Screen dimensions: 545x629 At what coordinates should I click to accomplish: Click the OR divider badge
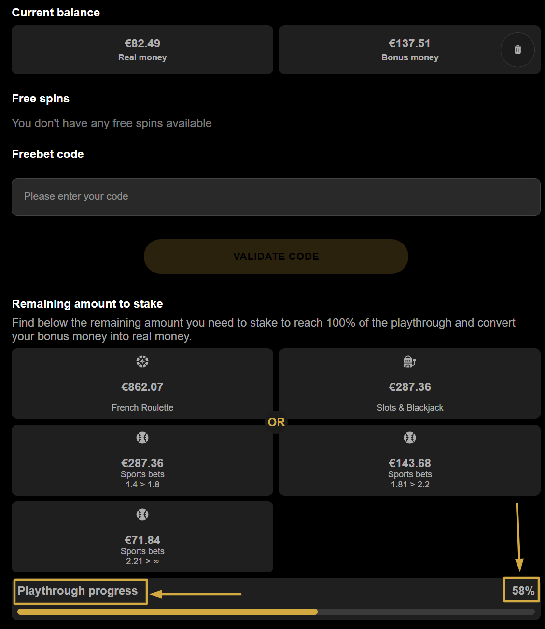276,422
